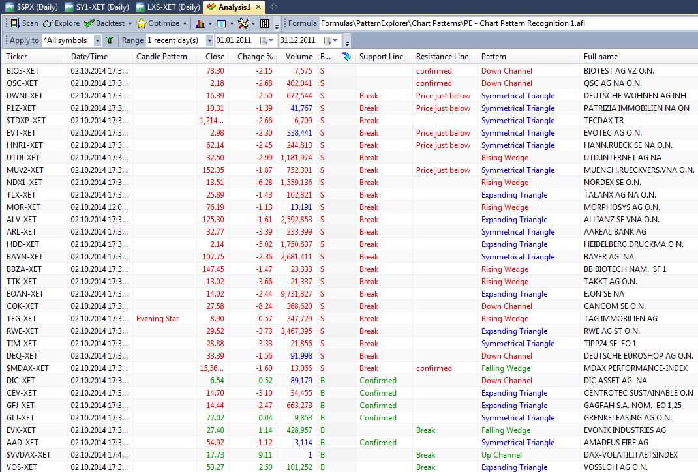Click the Formula file path field
This screenshot has width=698, height=472.
508,23
